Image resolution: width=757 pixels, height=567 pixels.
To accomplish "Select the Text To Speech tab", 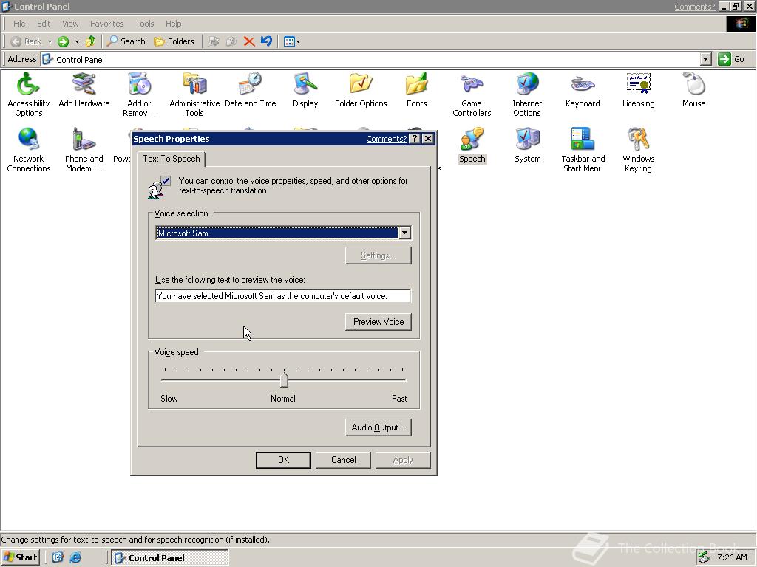I will coord(172,159).
